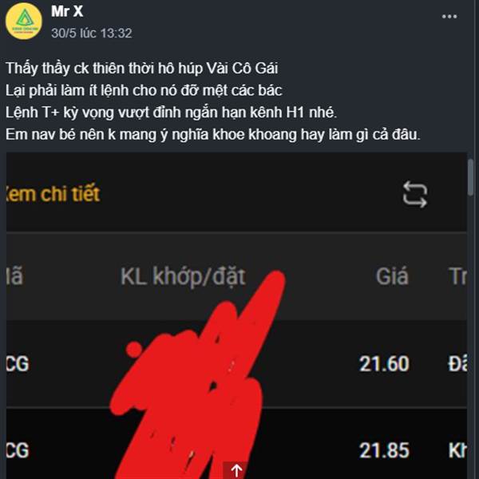Sort by the Giá column header

click(x=392, y=276)
